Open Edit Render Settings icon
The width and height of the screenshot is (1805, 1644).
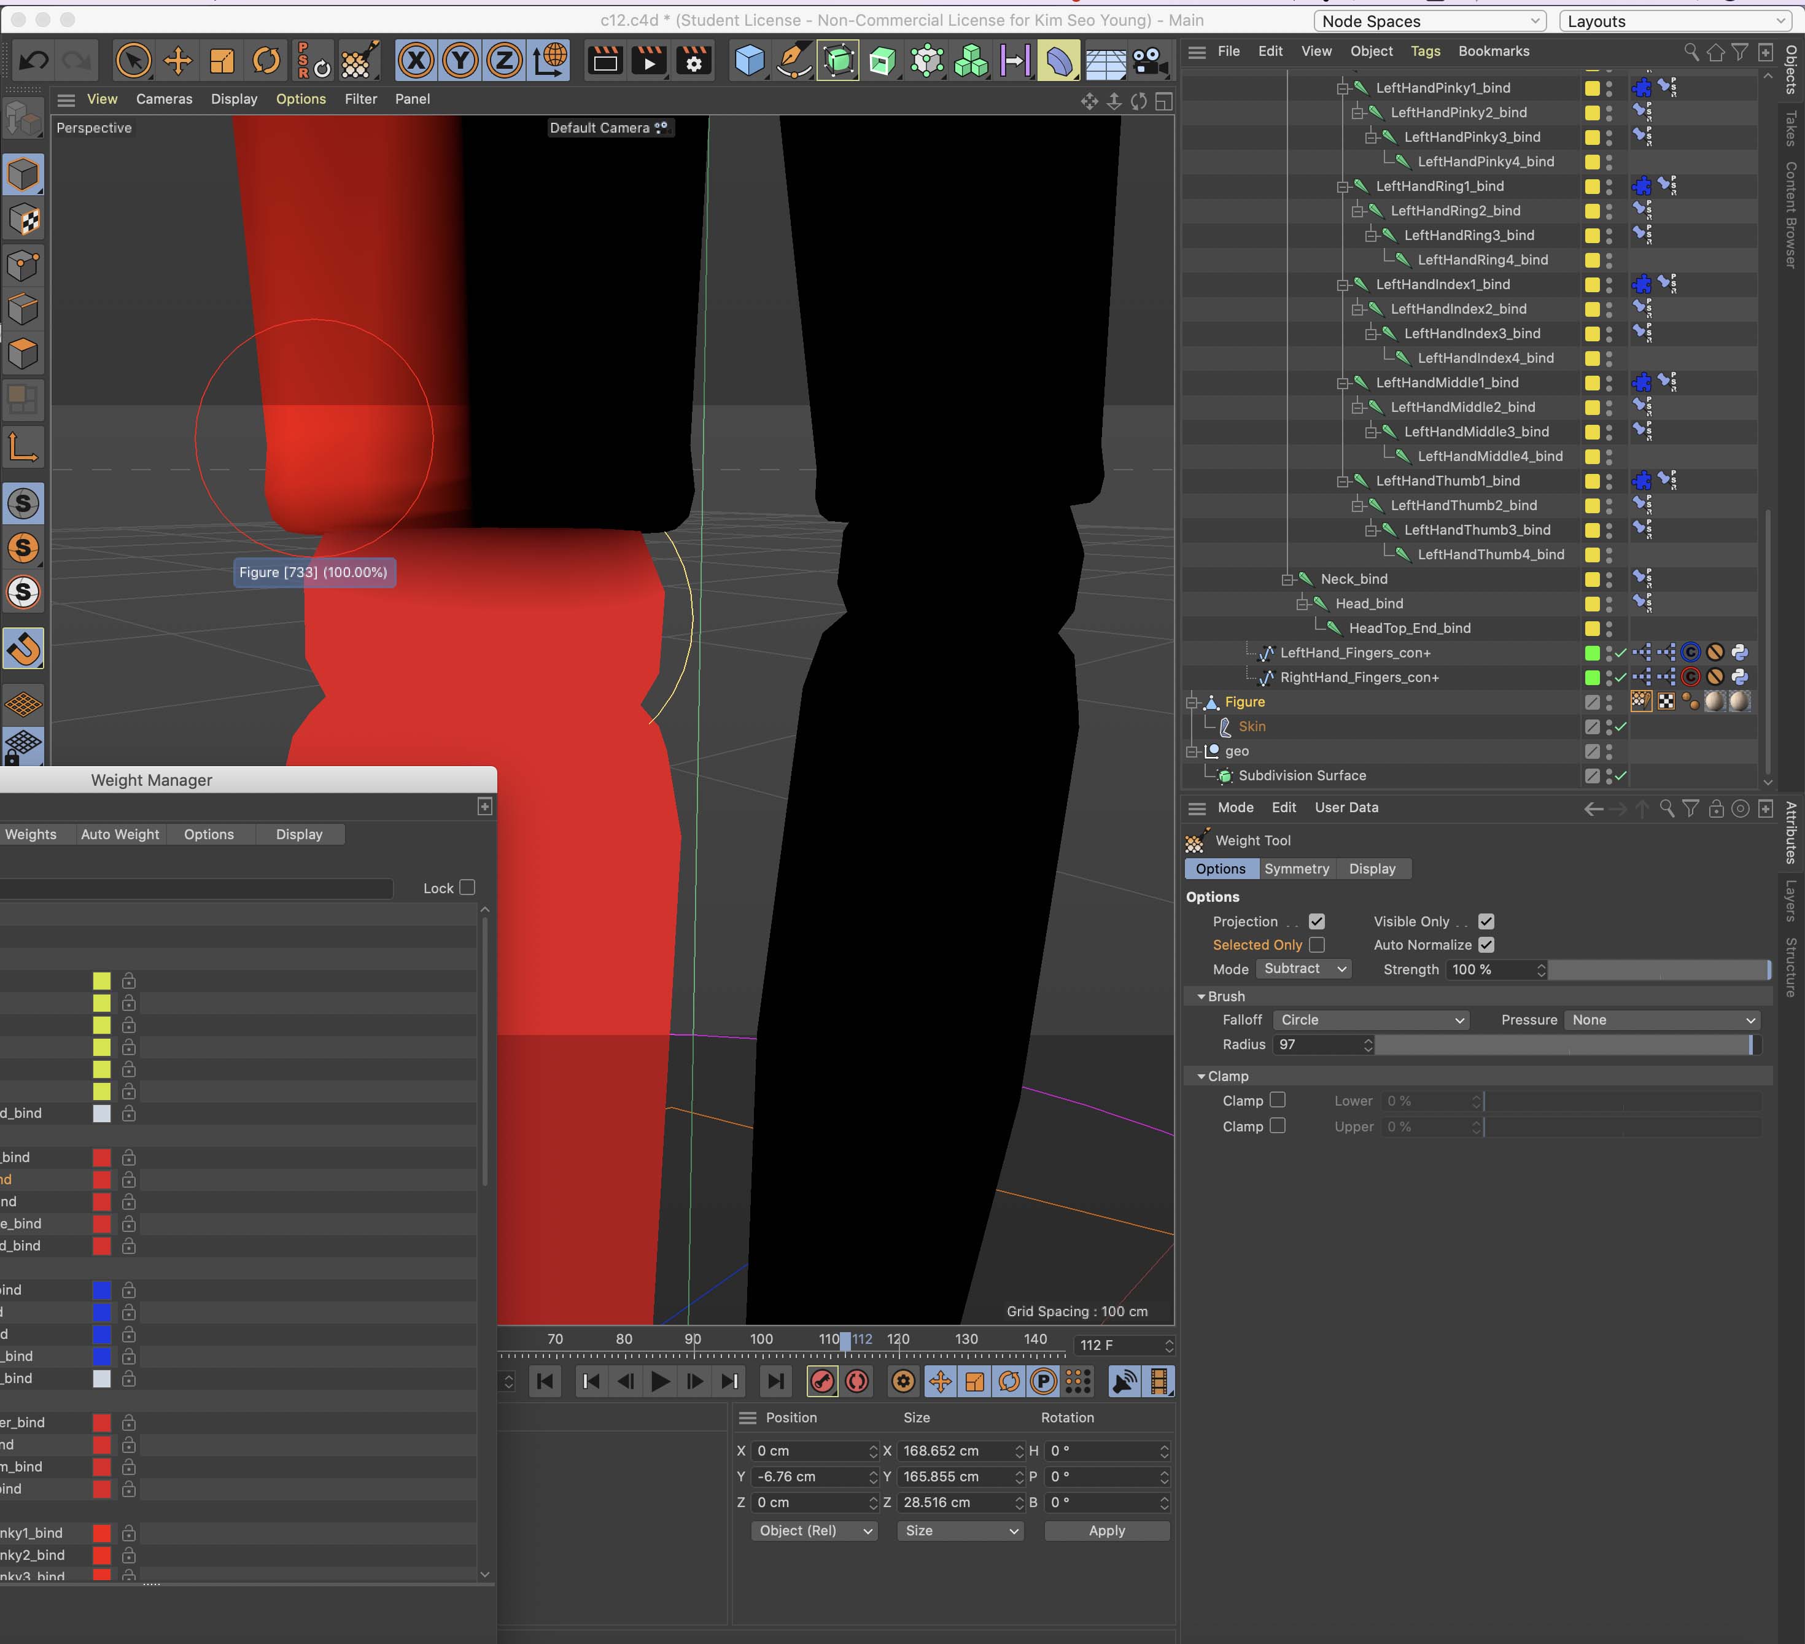point(693,61)
